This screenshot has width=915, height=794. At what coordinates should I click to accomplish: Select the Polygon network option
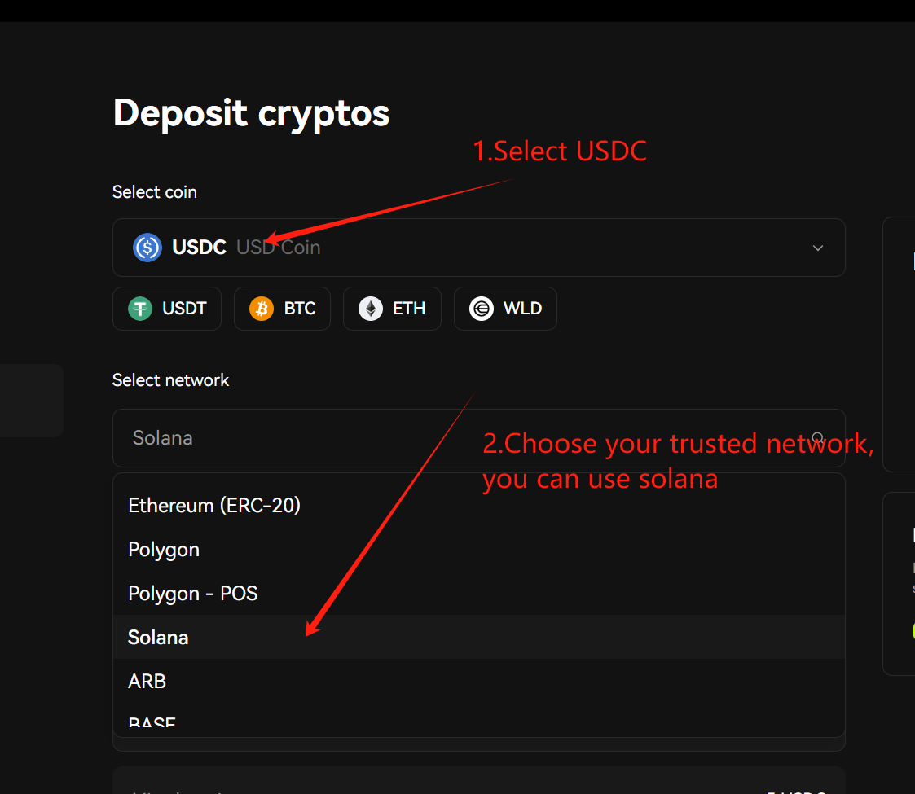coord(164,550)
